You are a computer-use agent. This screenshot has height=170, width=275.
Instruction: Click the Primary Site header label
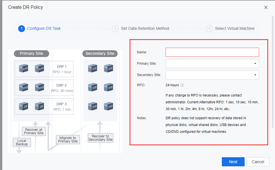coord(32,53)
